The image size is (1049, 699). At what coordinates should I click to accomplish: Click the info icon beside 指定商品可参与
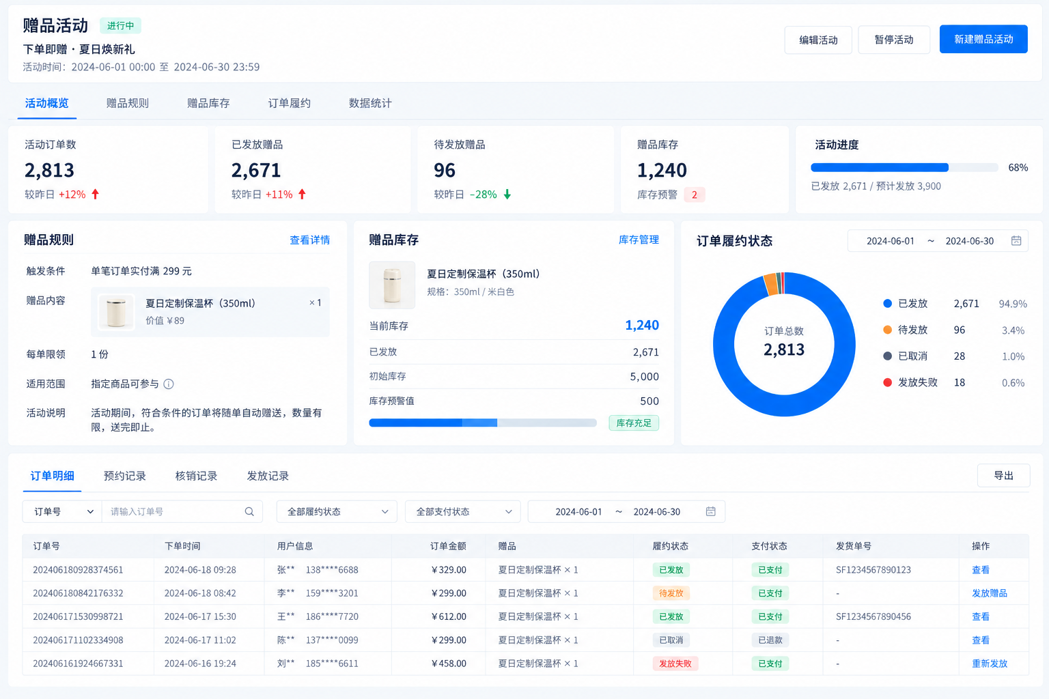point(169,384)
